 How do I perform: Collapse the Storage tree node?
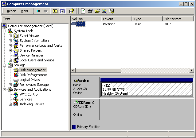pyautogui.click(x=4, y=65)
